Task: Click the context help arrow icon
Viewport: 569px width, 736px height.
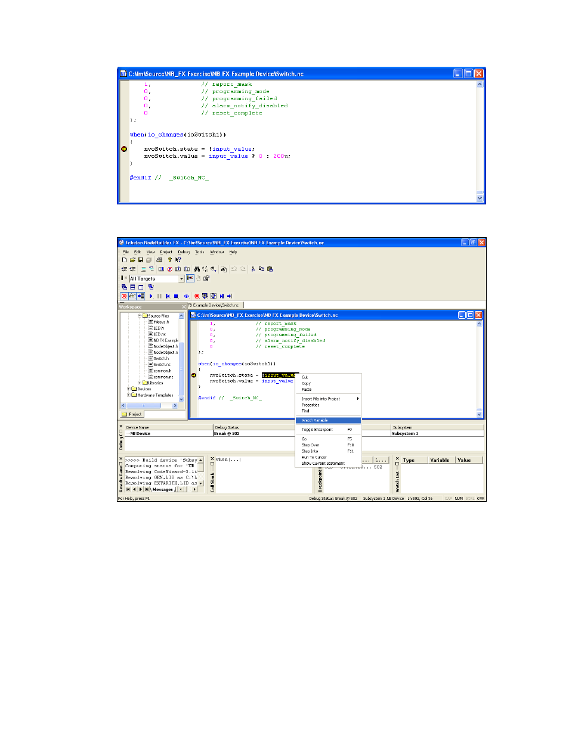Action: click(178, 260)
